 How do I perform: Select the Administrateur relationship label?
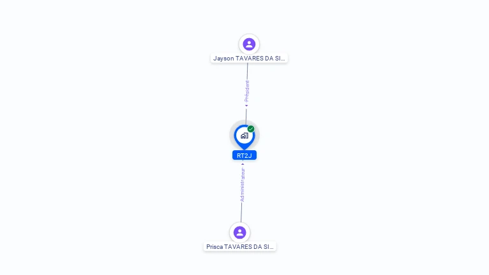click(243, 185)
